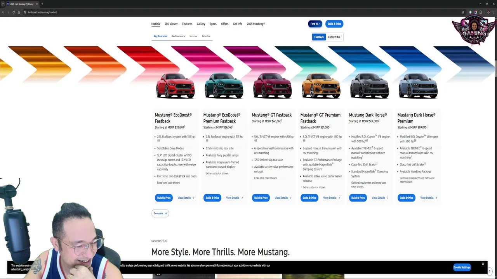
Task: Click the browser forward arrow
Action: coord(8,12)
